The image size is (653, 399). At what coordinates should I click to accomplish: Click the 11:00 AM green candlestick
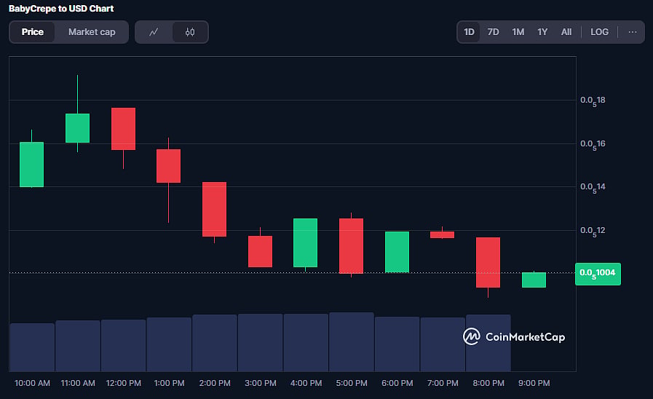77,128
